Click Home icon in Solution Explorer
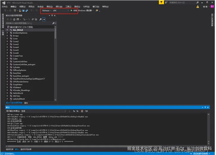216x155 pixels. pyautogui.click(x=14, y=19)
